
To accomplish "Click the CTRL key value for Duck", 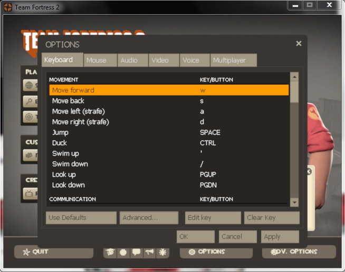I will coord(208,143).
